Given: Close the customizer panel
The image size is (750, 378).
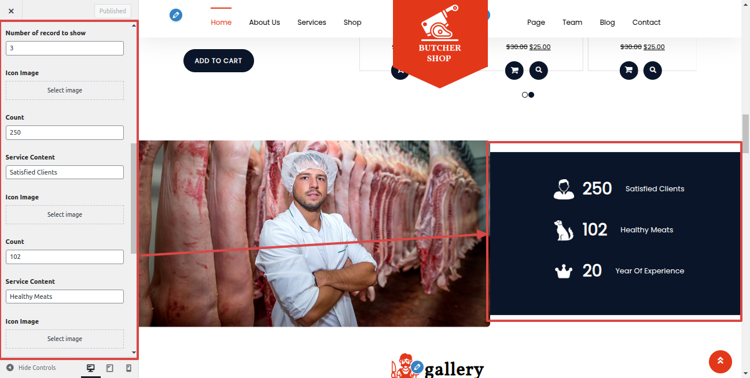Looking at the screenshot, I should (x=11, y=11).
